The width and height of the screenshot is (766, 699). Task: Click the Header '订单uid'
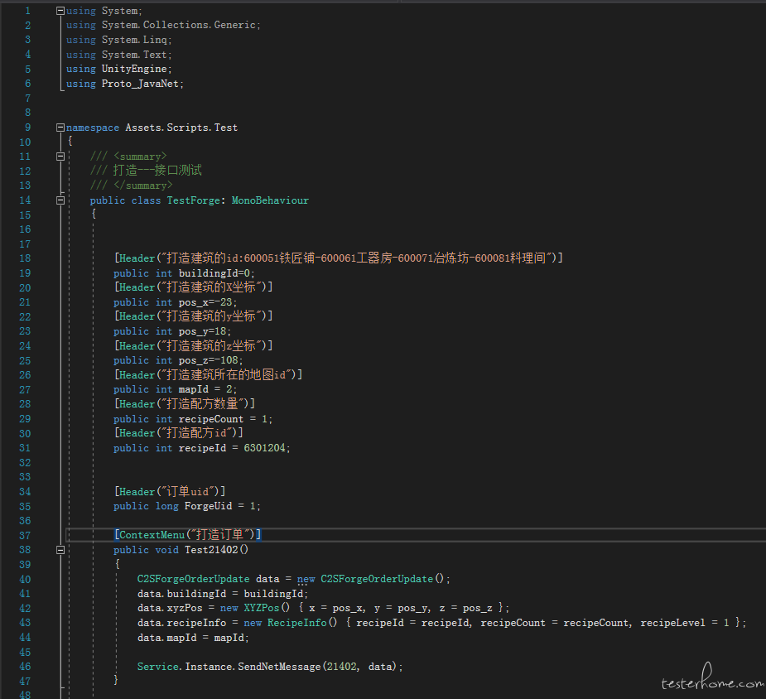point(170,491)
